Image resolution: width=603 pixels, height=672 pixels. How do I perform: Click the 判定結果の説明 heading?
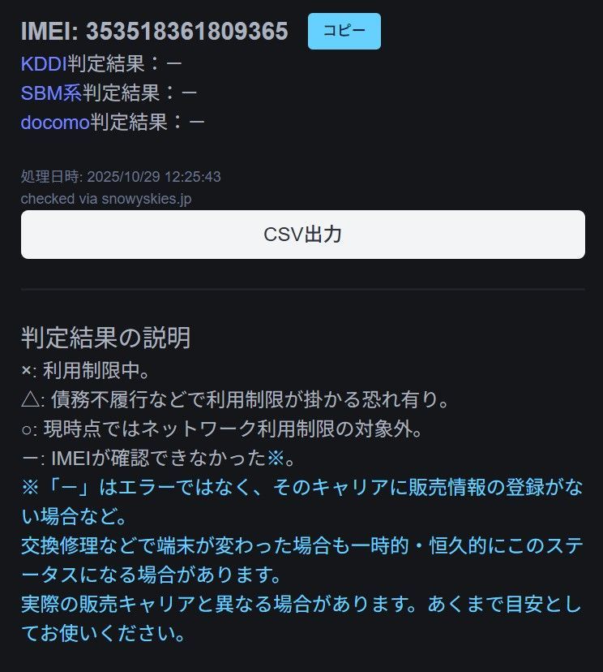[x=105, y=338]
